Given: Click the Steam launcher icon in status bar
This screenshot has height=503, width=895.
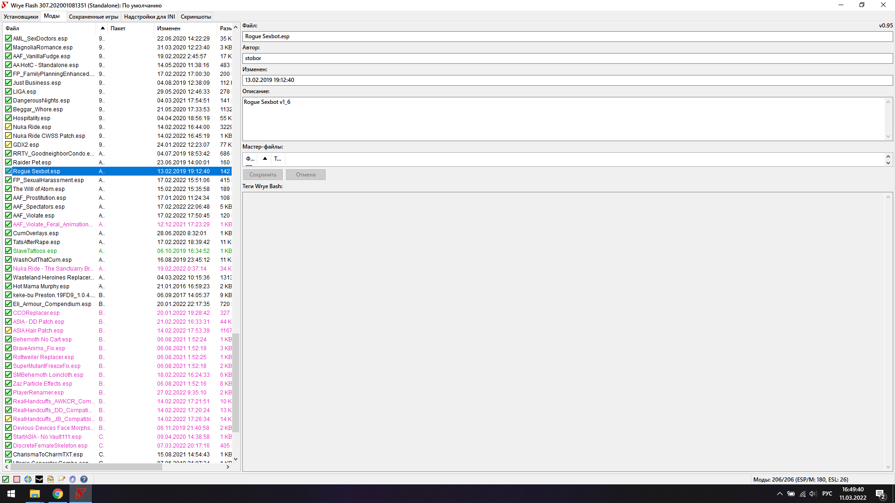Looking at the screenshot, I should (x=39, y=479).
